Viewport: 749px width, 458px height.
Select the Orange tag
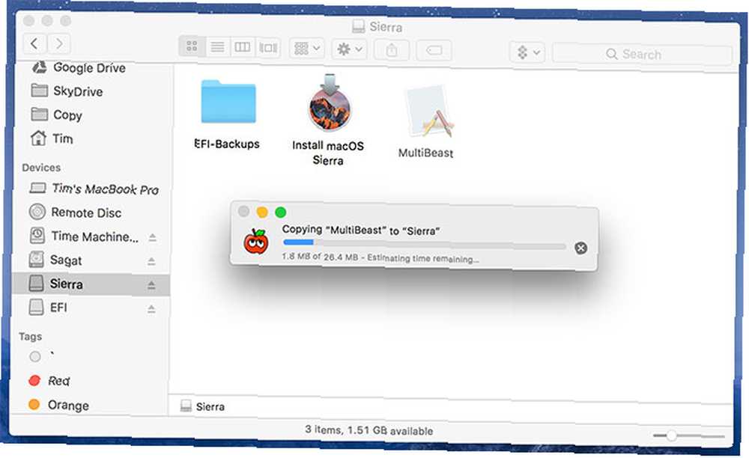[x=58, y=405]
